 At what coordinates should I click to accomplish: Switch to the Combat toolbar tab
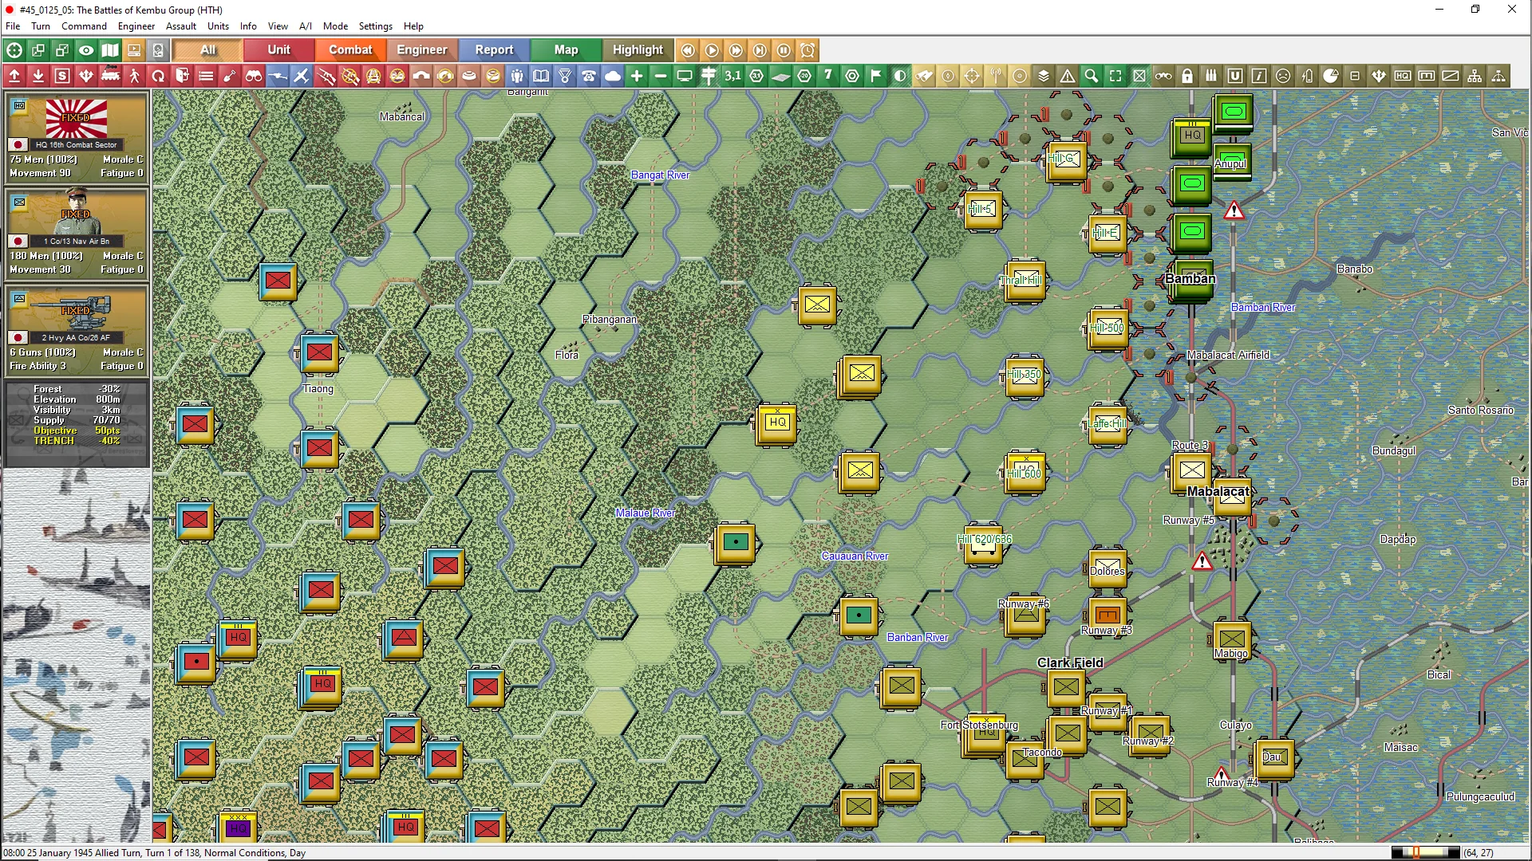click(x=350, y=50)
